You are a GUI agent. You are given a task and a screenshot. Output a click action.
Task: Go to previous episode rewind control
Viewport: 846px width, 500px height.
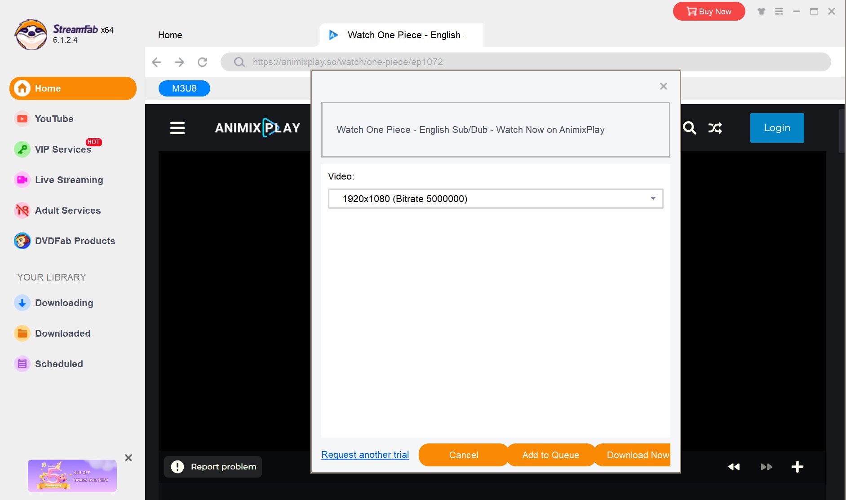pos(734,467)
